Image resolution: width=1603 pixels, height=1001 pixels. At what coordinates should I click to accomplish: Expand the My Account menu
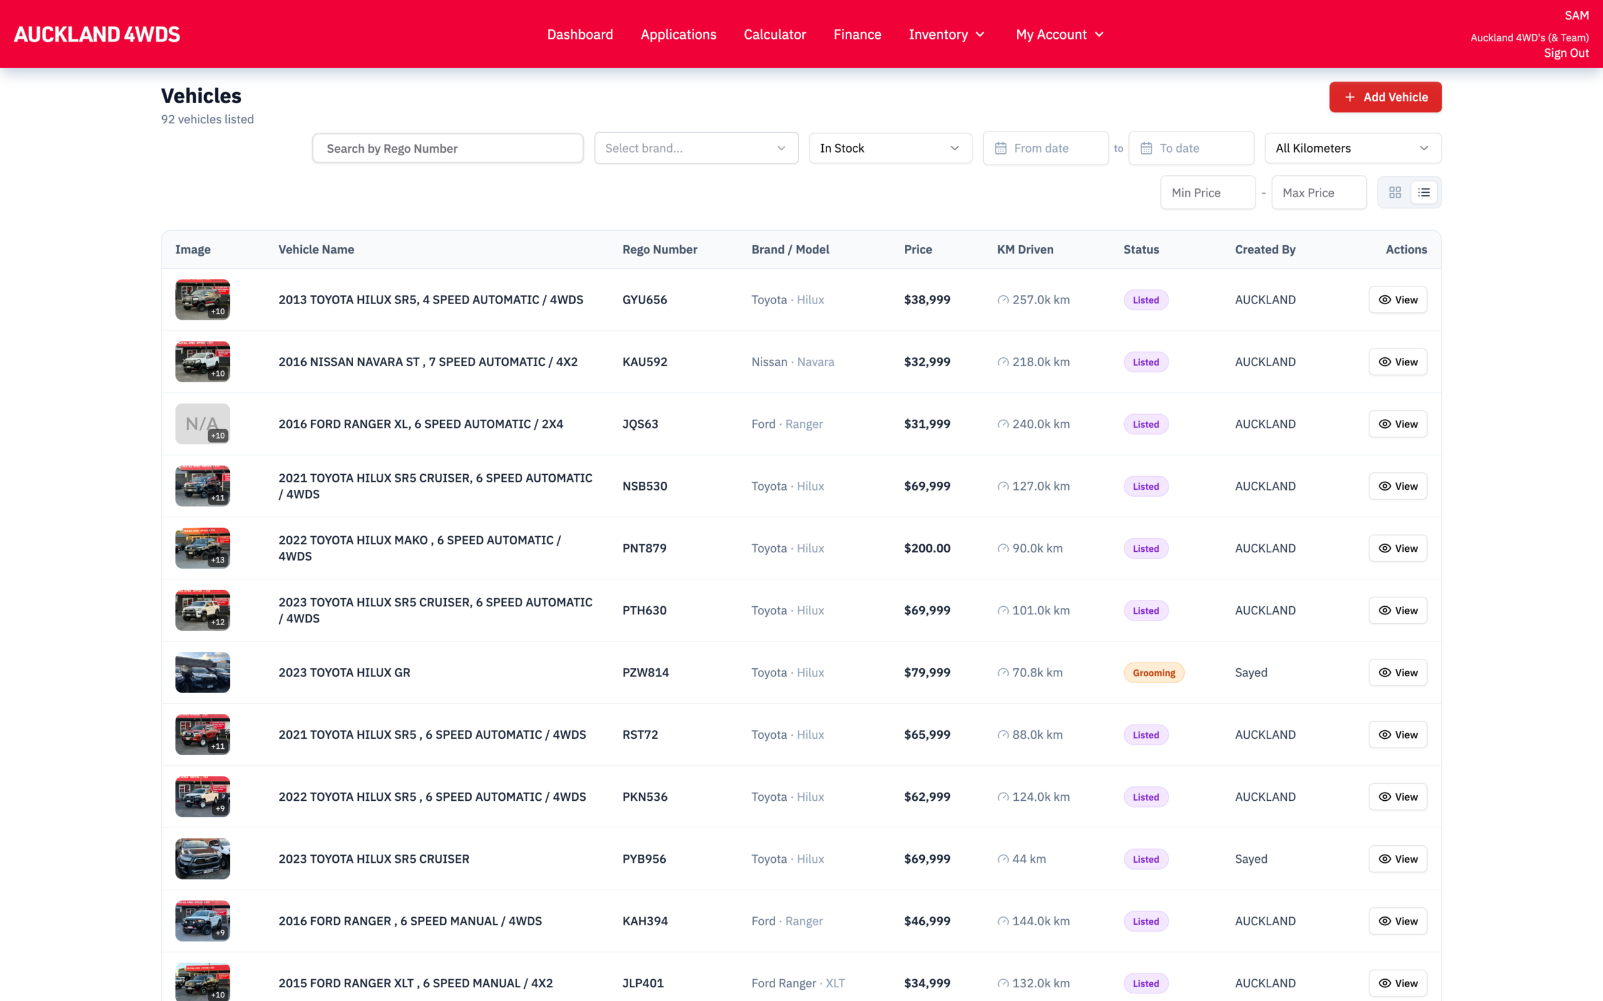(x=1060, y=34)
